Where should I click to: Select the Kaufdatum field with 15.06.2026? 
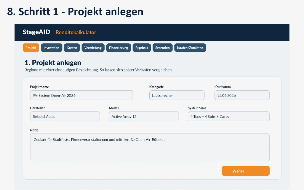[242, 95]
